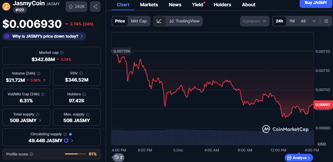Switch to the Markets tab

(149, 5)
